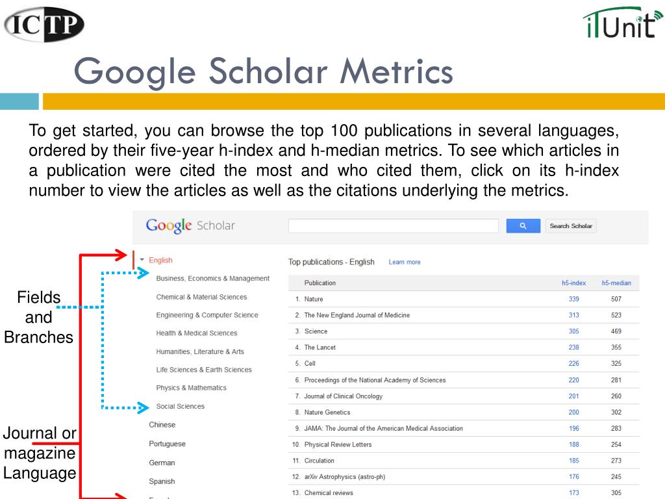Focus the Scholar search input field
This screenshot has width=665, height=499.
(393, 225)
